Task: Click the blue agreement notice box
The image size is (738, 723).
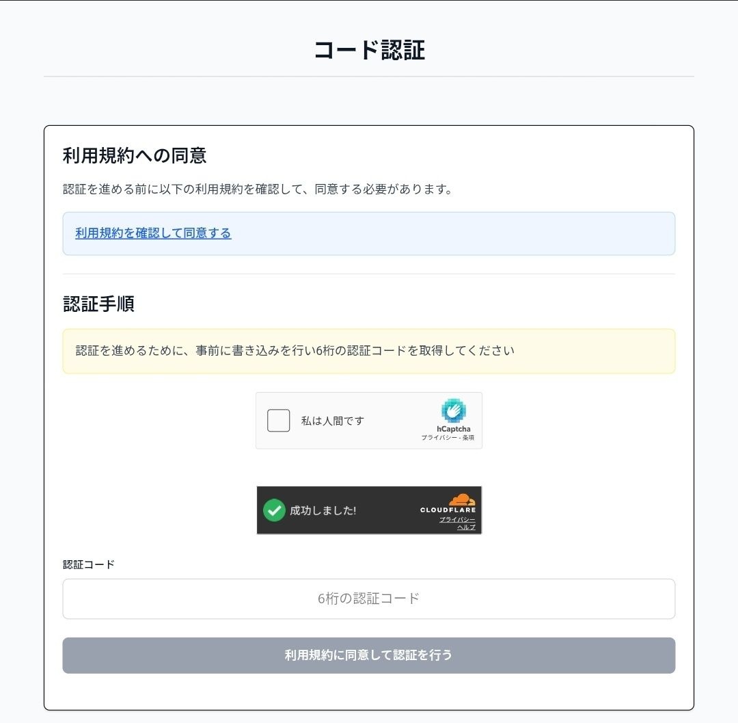Action: (x=369, y=234)
